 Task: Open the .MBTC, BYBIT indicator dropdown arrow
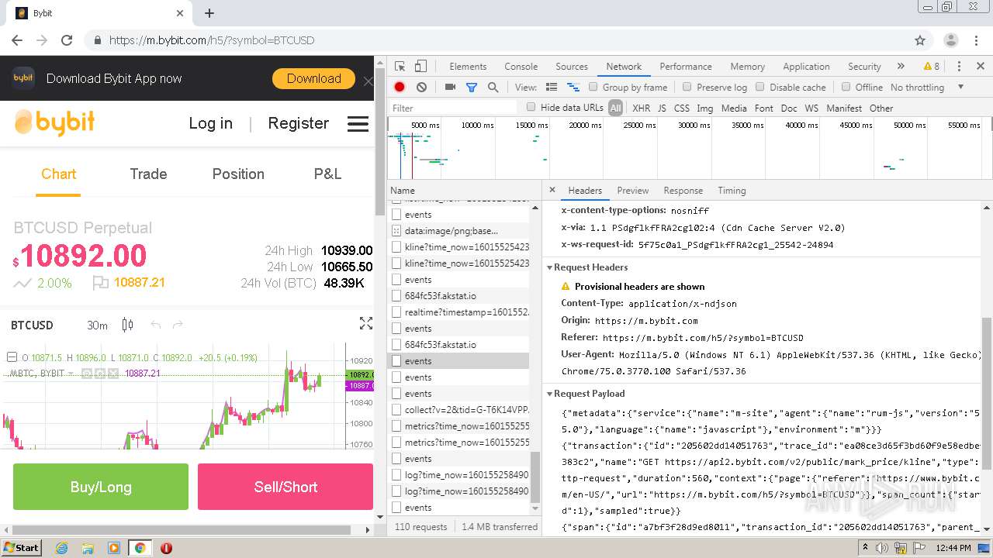click(x=71, y=374)
